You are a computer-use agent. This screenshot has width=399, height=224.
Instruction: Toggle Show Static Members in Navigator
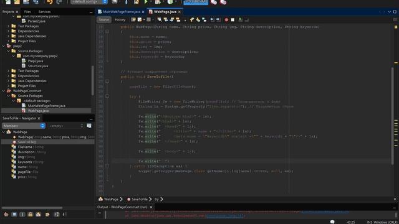coord(22,214)
